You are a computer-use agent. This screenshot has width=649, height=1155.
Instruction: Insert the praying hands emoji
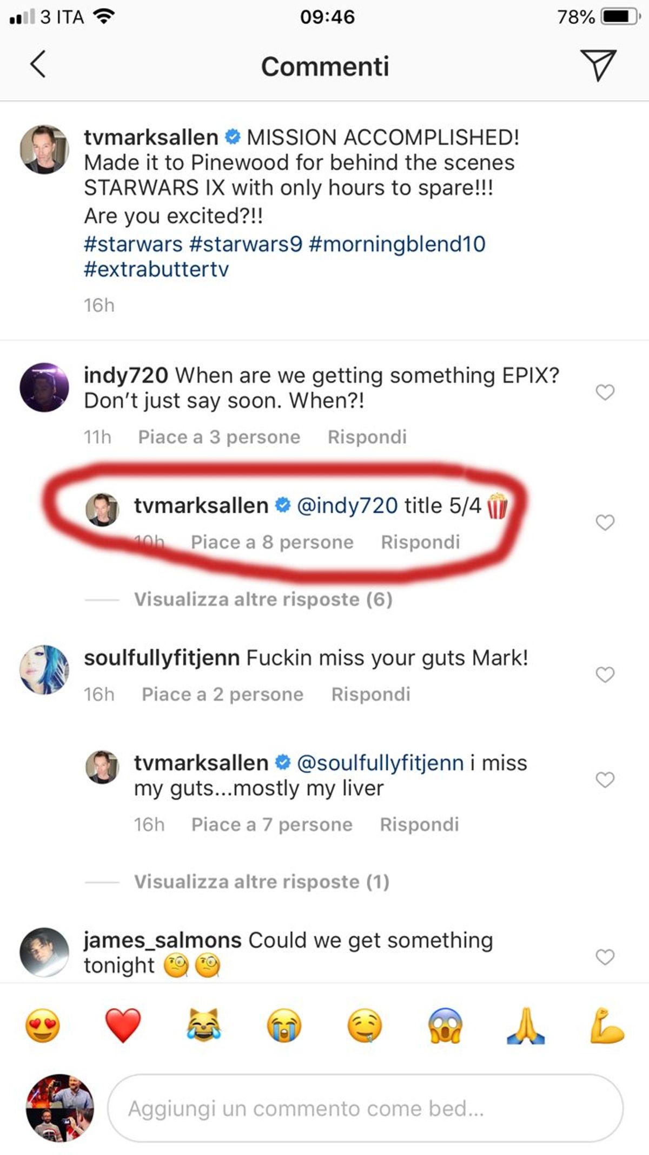[x=526, y=1025]
